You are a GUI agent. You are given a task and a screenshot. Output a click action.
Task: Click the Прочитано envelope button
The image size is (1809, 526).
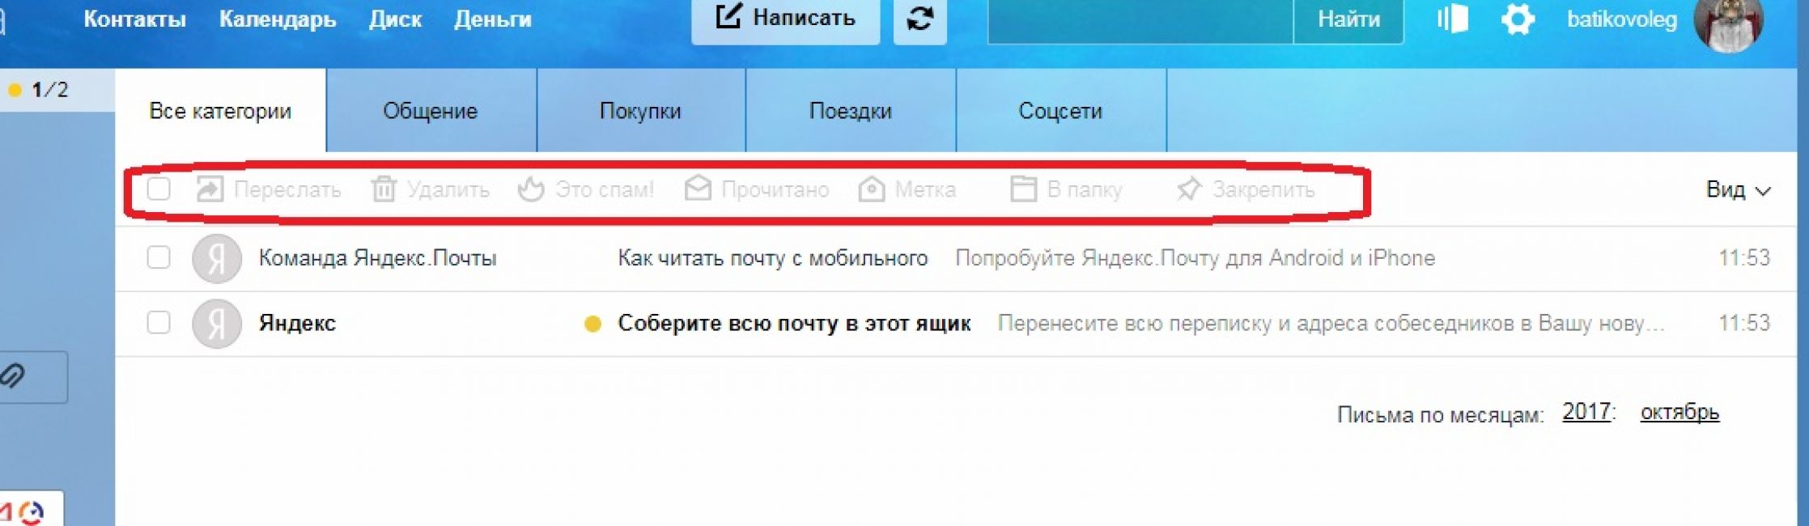[756, 189]
